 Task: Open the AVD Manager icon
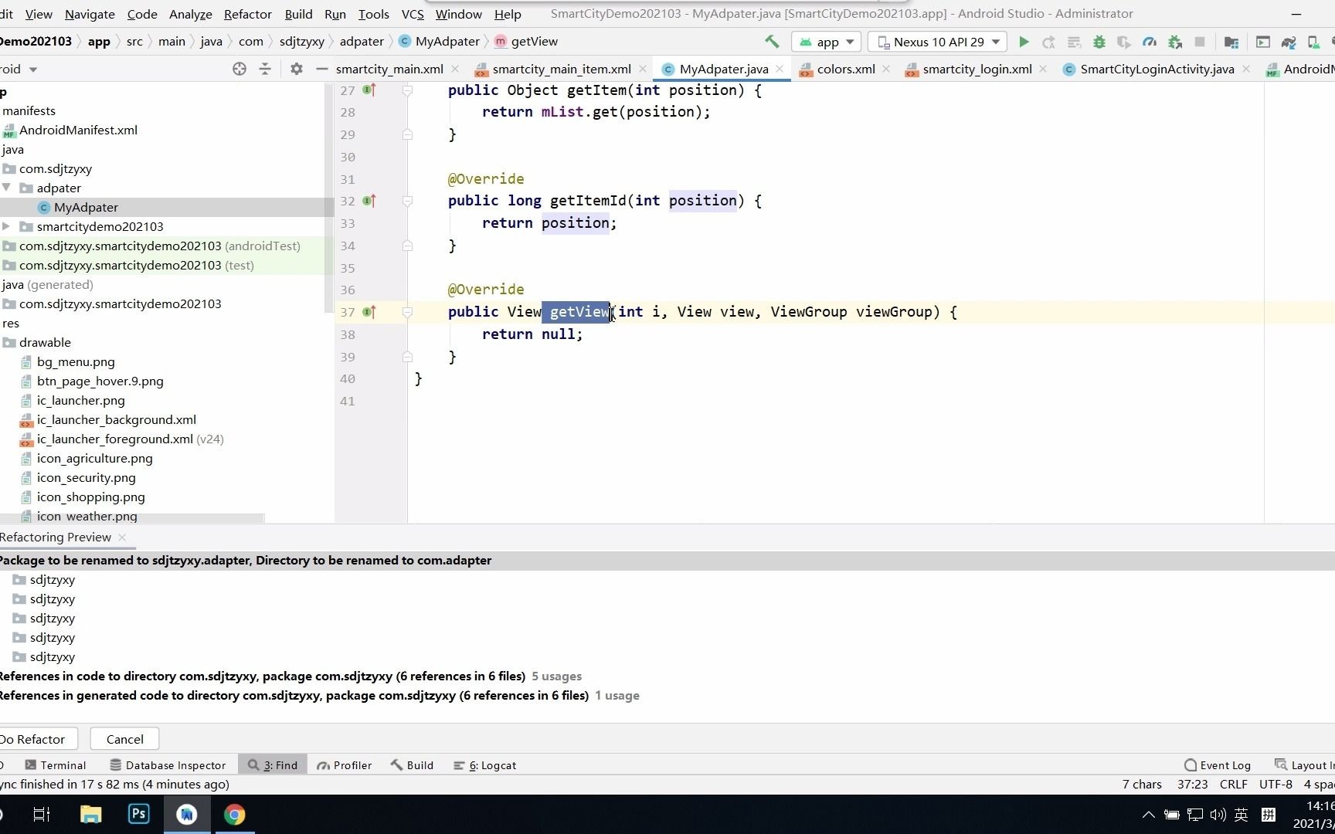(x=1313, y=42)
